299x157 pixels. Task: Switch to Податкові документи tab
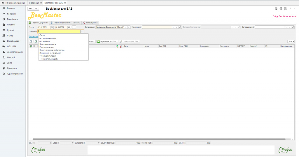60,23
